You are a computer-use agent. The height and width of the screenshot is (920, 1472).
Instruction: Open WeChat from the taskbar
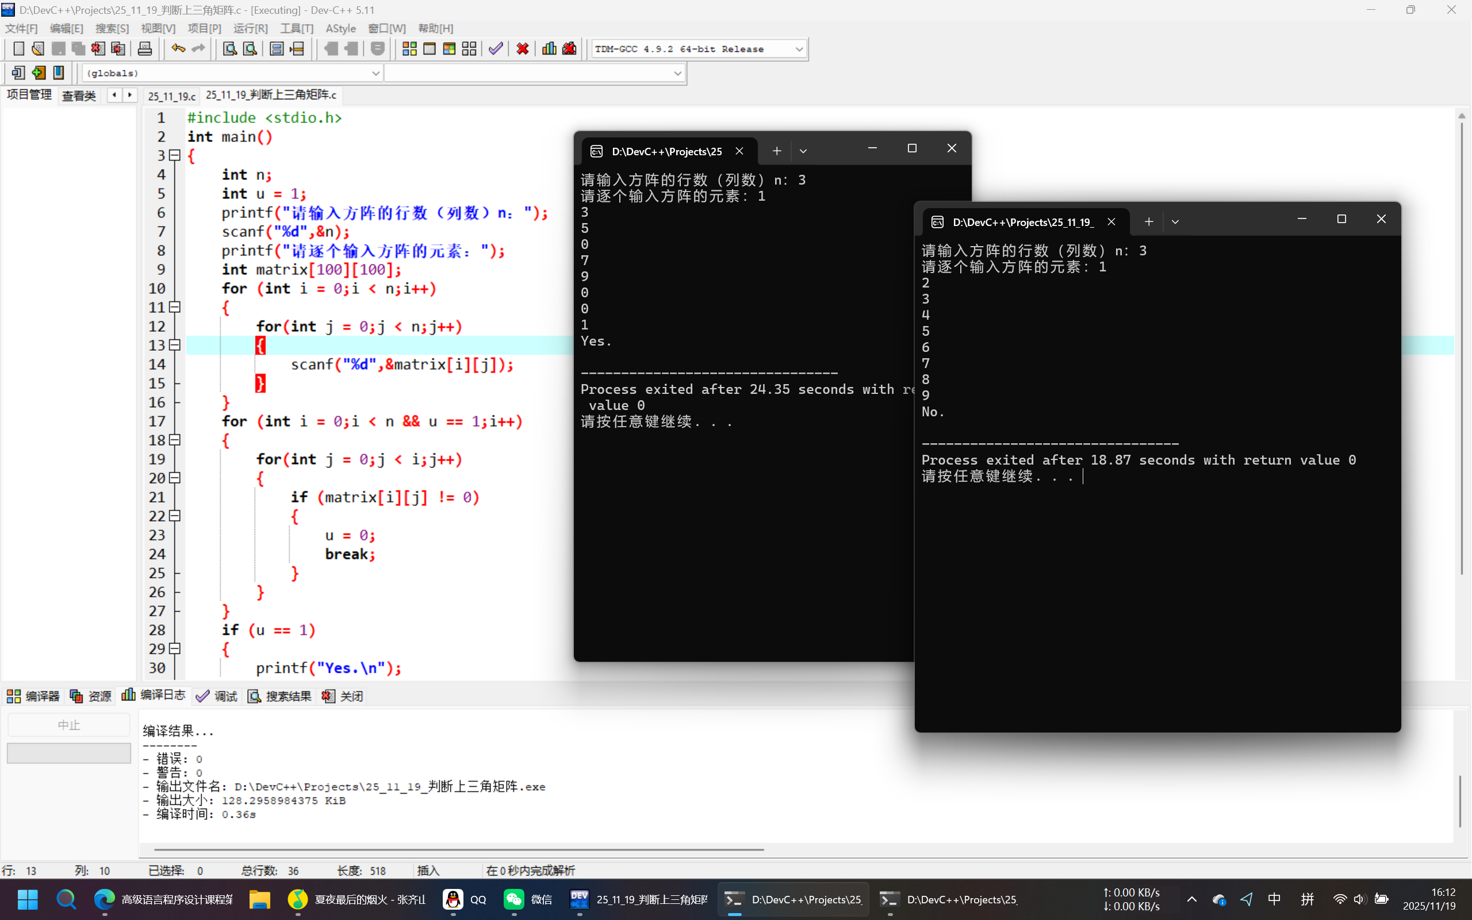pos(527,899)
